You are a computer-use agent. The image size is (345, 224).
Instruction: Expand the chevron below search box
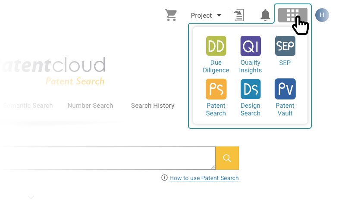(x=31, y=197)
